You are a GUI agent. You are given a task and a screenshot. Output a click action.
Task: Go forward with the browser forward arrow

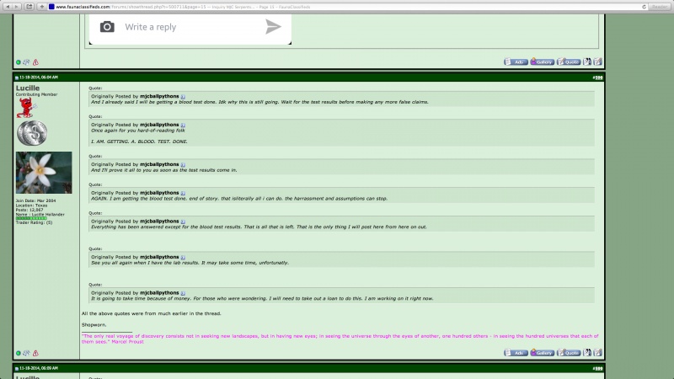[16, 7]
